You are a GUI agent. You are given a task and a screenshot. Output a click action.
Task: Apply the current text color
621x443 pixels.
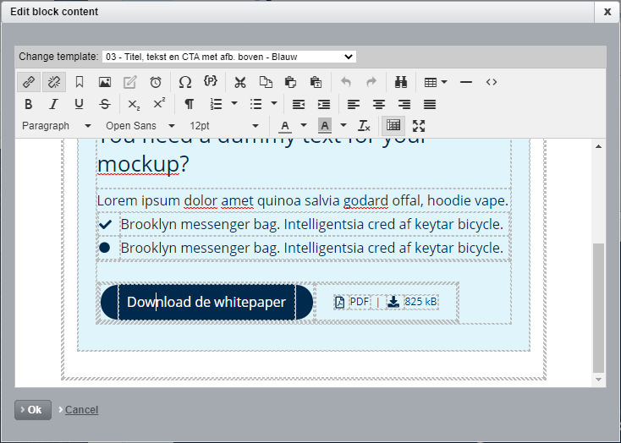click(285, 126)
